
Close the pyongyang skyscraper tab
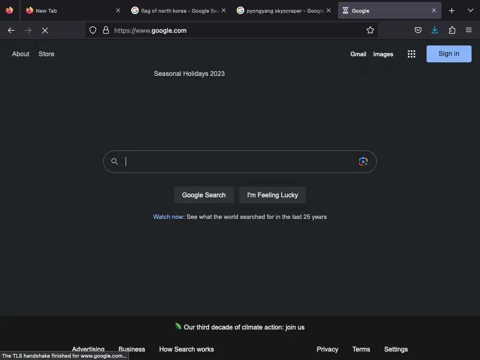click(x=329, y=10)
